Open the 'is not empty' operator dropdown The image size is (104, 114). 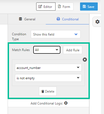coord(48,78)
